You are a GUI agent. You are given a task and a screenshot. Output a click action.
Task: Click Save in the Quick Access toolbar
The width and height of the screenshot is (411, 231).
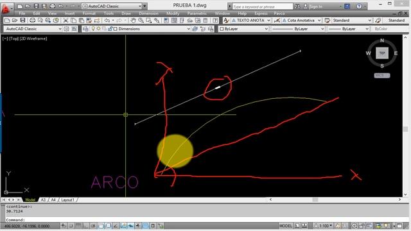tap(36, 6)
